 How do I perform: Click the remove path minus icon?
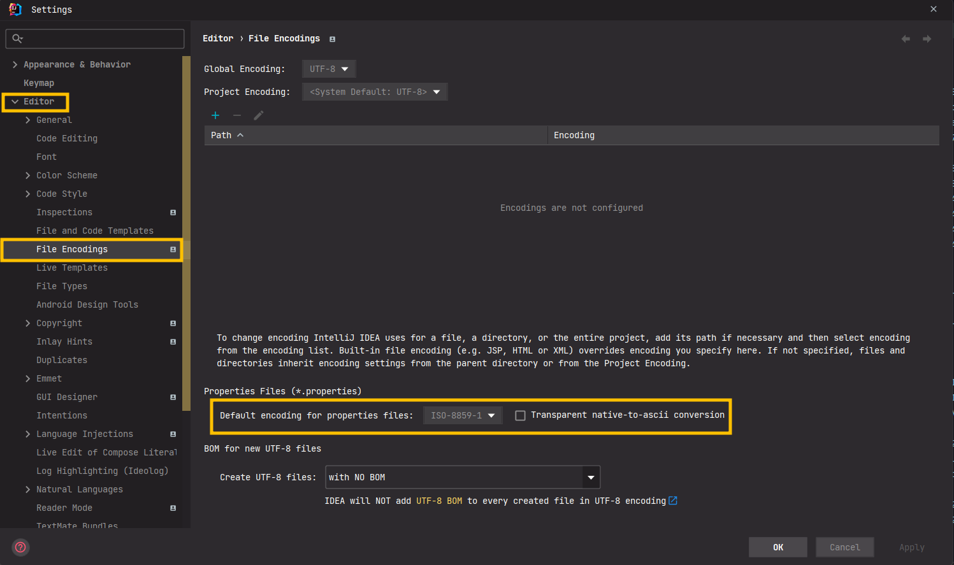coord(237,115)
